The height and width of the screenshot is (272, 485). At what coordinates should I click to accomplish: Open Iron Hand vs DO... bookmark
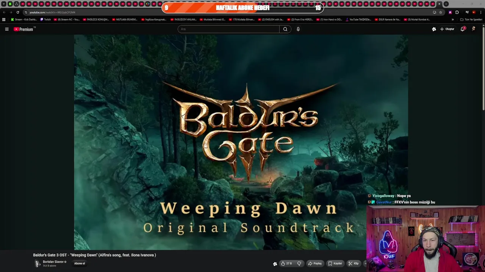click(329, 19)
